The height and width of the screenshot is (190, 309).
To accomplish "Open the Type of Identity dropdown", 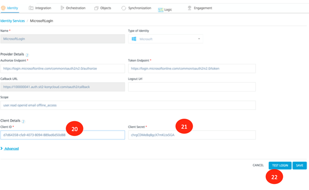I will (x=166, y=39).
